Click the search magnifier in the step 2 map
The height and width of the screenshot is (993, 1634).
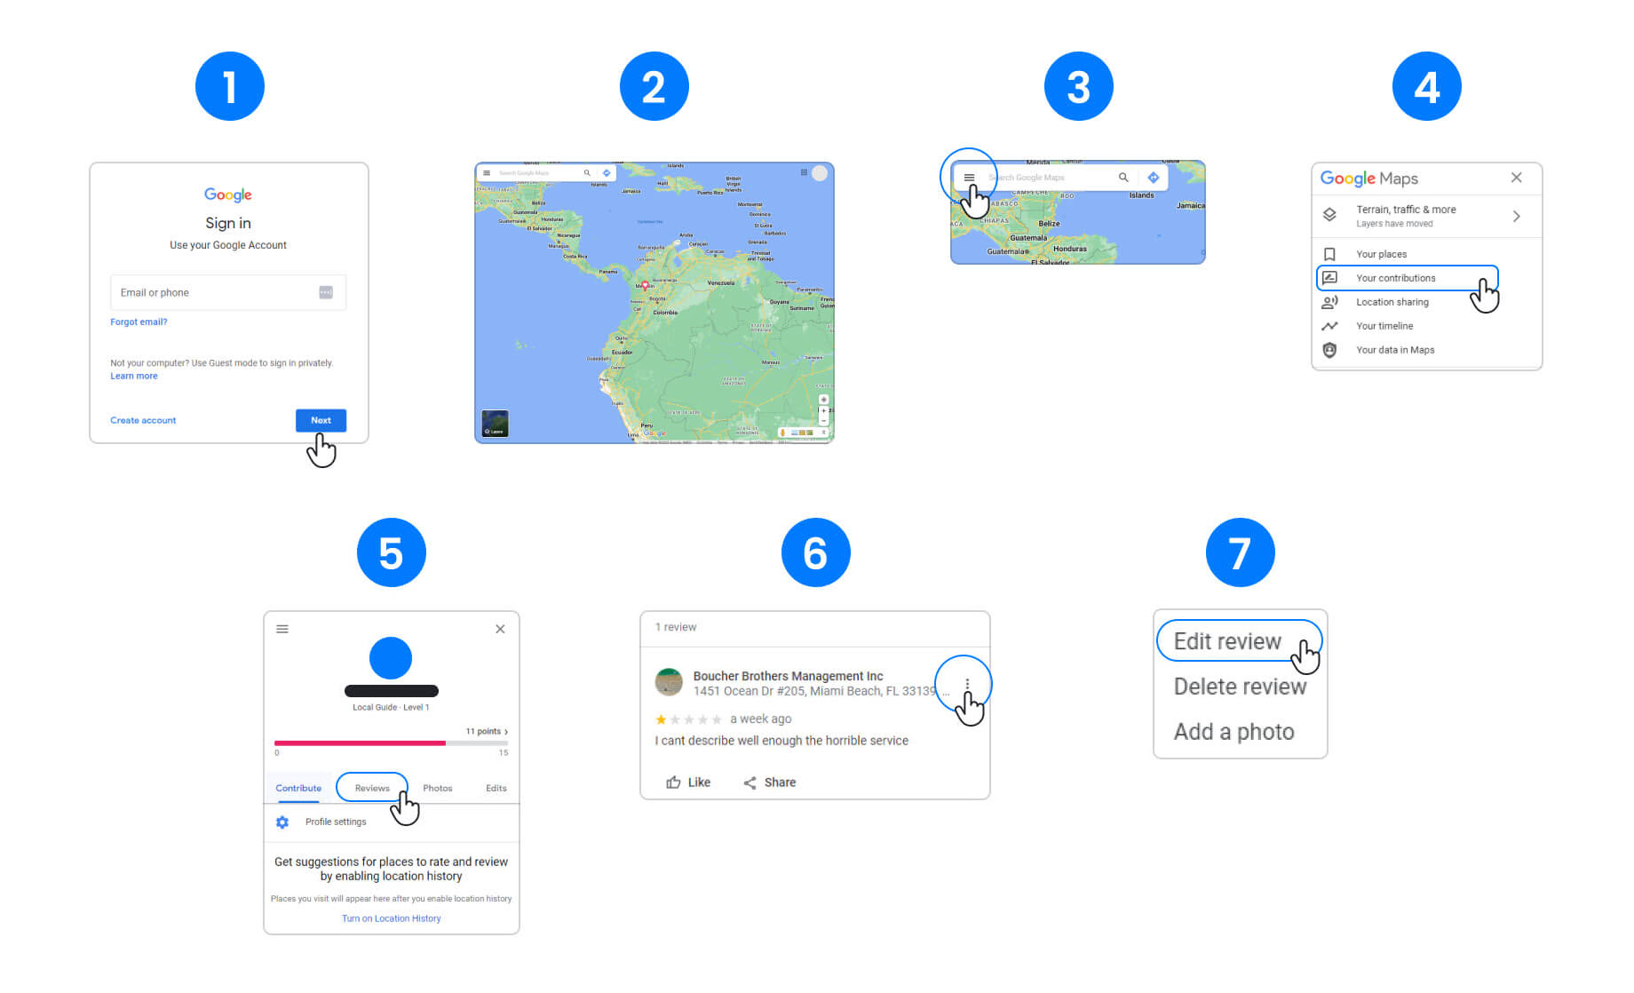[x=587, y=173]
